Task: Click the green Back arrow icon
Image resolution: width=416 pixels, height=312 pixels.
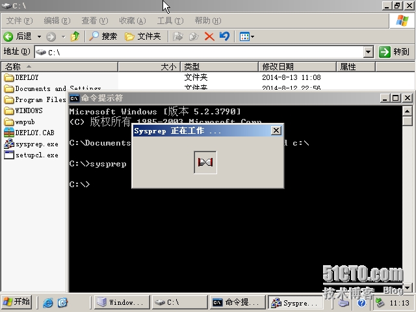Action: (8, 36)
